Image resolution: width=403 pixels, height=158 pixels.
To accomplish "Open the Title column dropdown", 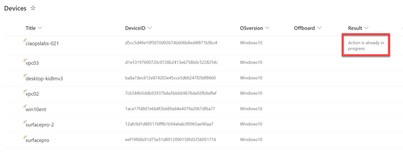I will pos(40,28).
